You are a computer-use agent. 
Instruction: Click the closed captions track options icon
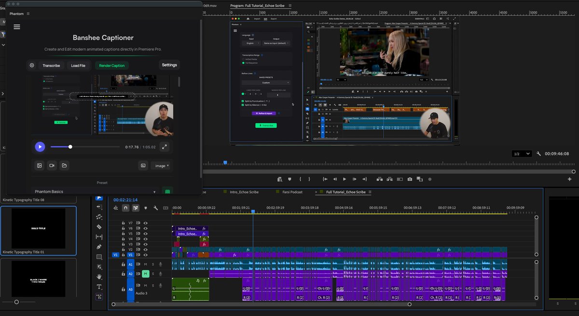pyautogui.click(x=165, y=208)
